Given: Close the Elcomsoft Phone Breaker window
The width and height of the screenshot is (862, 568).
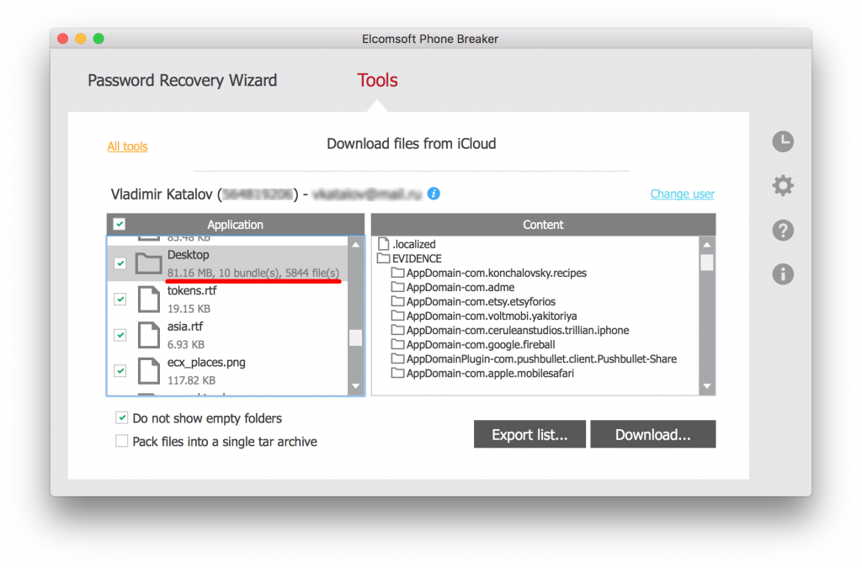Looking at the screenshot, I should 62,39.
